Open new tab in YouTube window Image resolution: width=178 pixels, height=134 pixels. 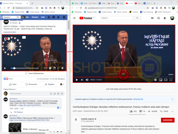click(154, 3)
